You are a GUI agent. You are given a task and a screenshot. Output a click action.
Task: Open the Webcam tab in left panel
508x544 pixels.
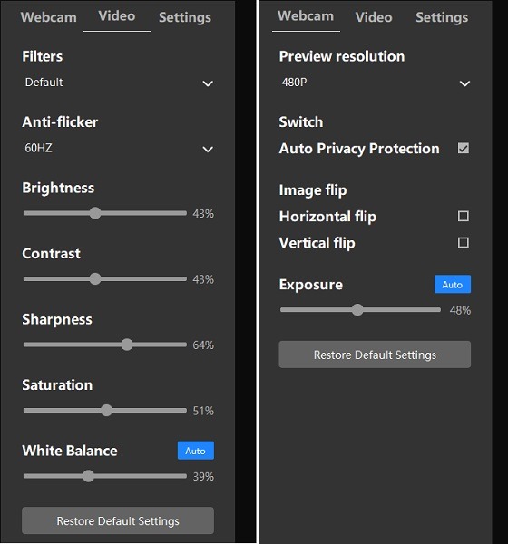(49, 17)
